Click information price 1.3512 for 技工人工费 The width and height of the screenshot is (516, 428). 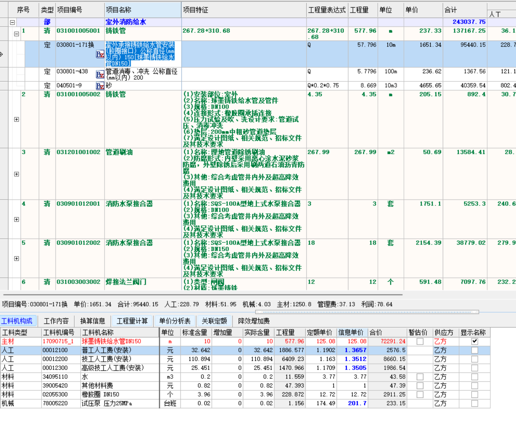tap(355, 359)
